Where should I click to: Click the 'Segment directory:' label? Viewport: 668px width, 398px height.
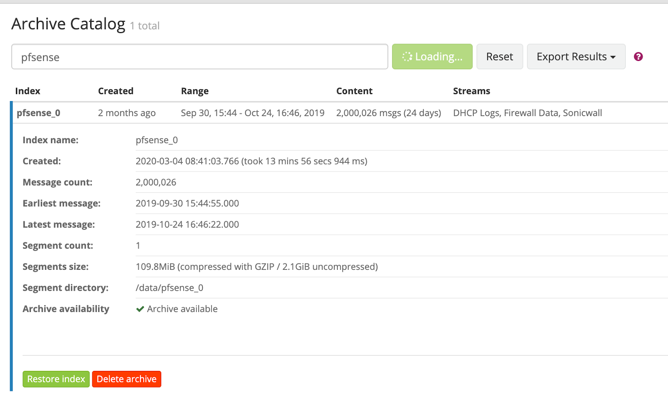[66, 288]
